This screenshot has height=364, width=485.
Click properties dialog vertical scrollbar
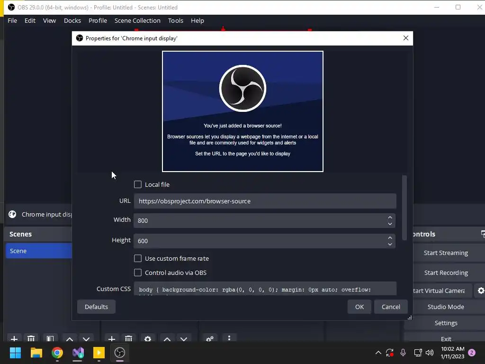[x=404, y=208]
